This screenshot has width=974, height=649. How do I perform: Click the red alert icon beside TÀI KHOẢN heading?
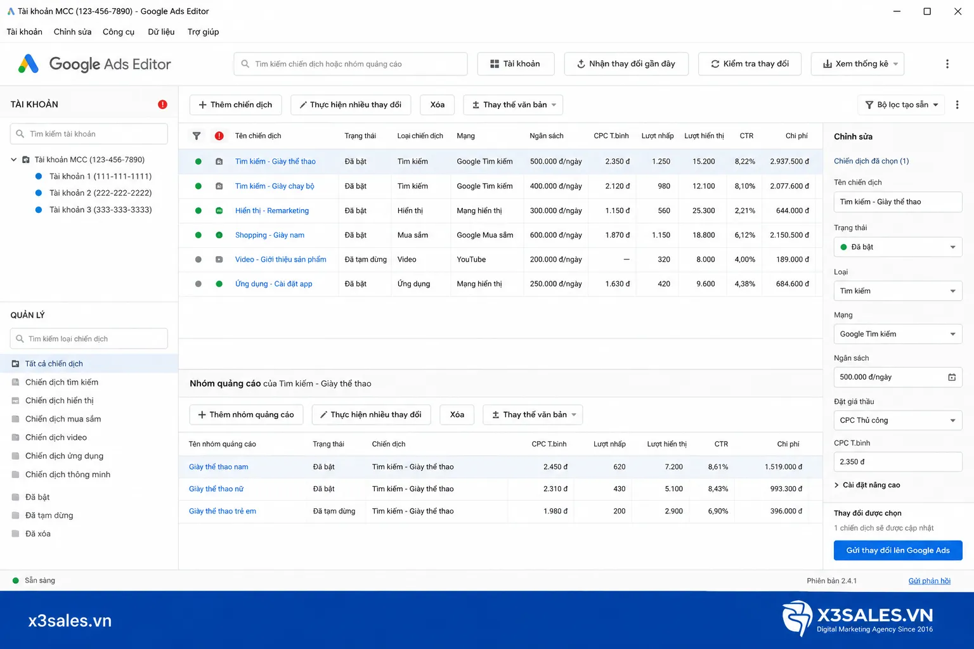tap(162, 105)
